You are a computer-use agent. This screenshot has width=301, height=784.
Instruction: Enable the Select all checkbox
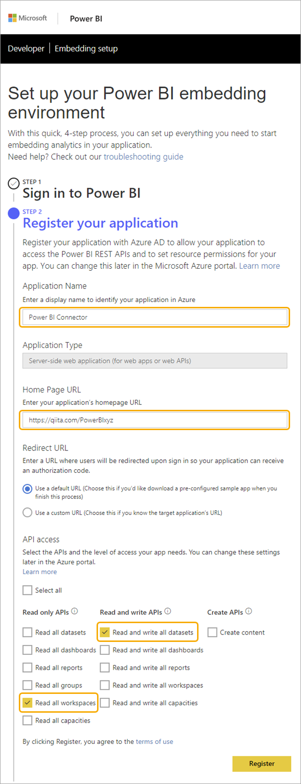[27, 590]
